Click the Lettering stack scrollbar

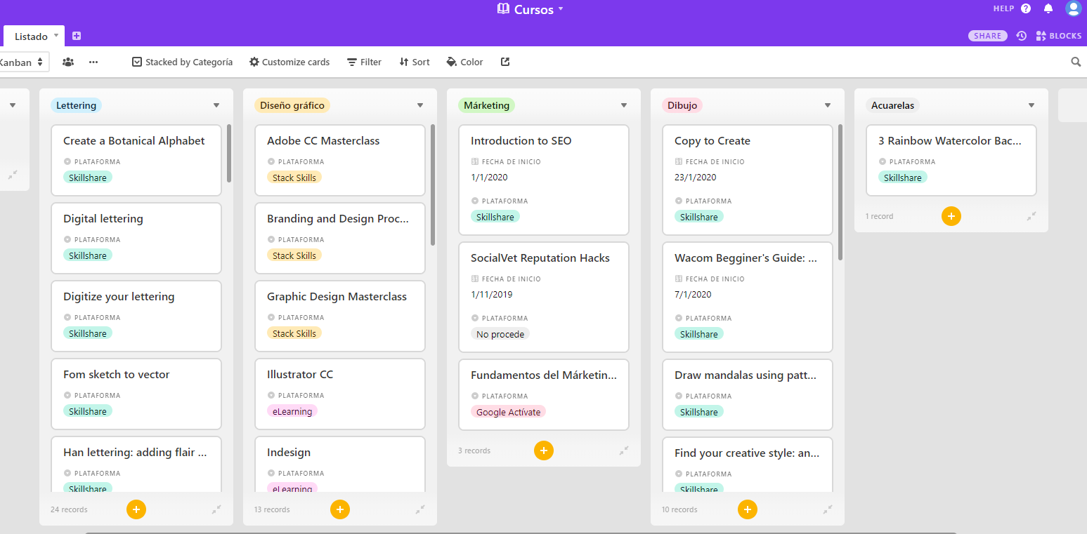point(229,154)
